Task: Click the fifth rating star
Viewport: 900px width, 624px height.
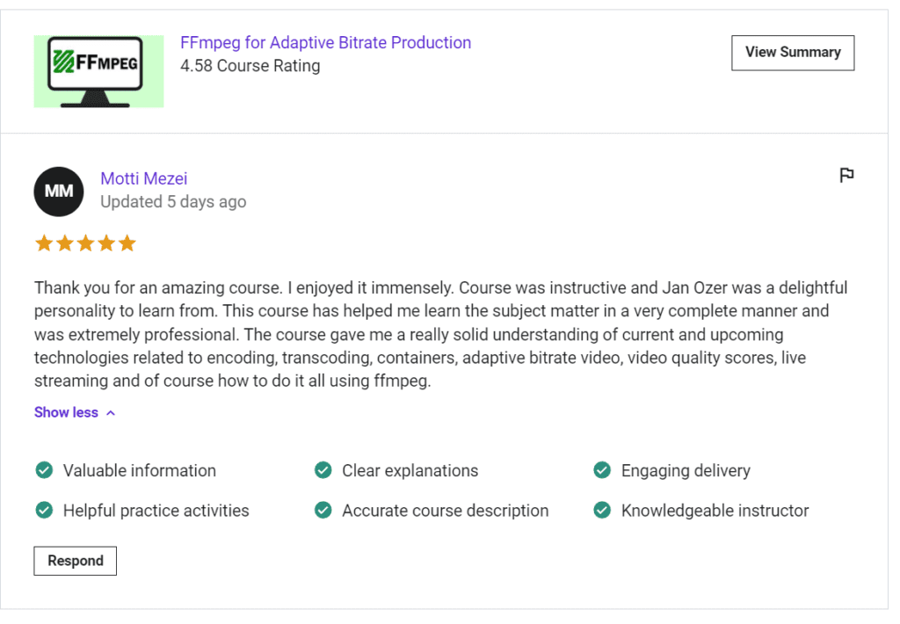Action: 127,243
